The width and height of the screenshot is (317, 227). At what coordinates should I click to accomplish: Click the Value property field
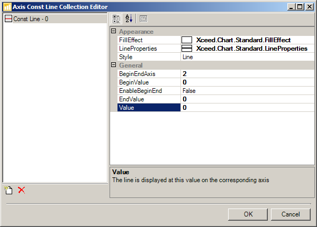pyautogui.click(x=247, y=108)
